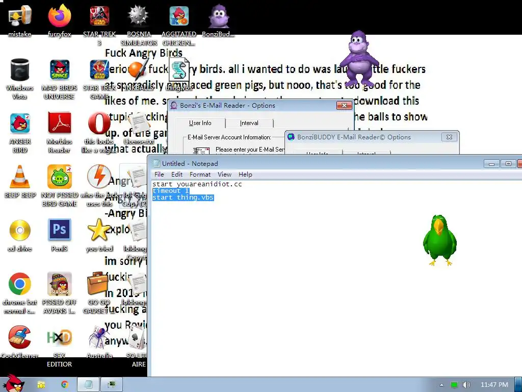Open the 'Morbius Reader' PDF icon

coord(59,122)
